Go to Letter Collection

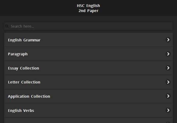[24, 82]
